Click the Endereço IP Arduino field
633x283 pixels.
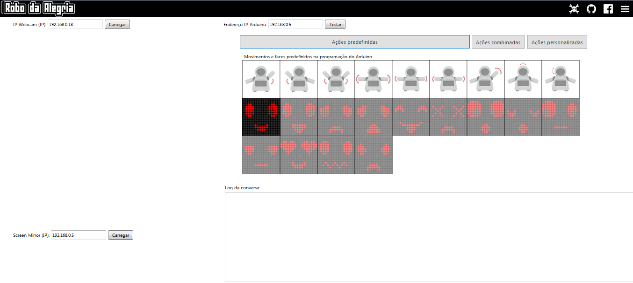point(295,24)
